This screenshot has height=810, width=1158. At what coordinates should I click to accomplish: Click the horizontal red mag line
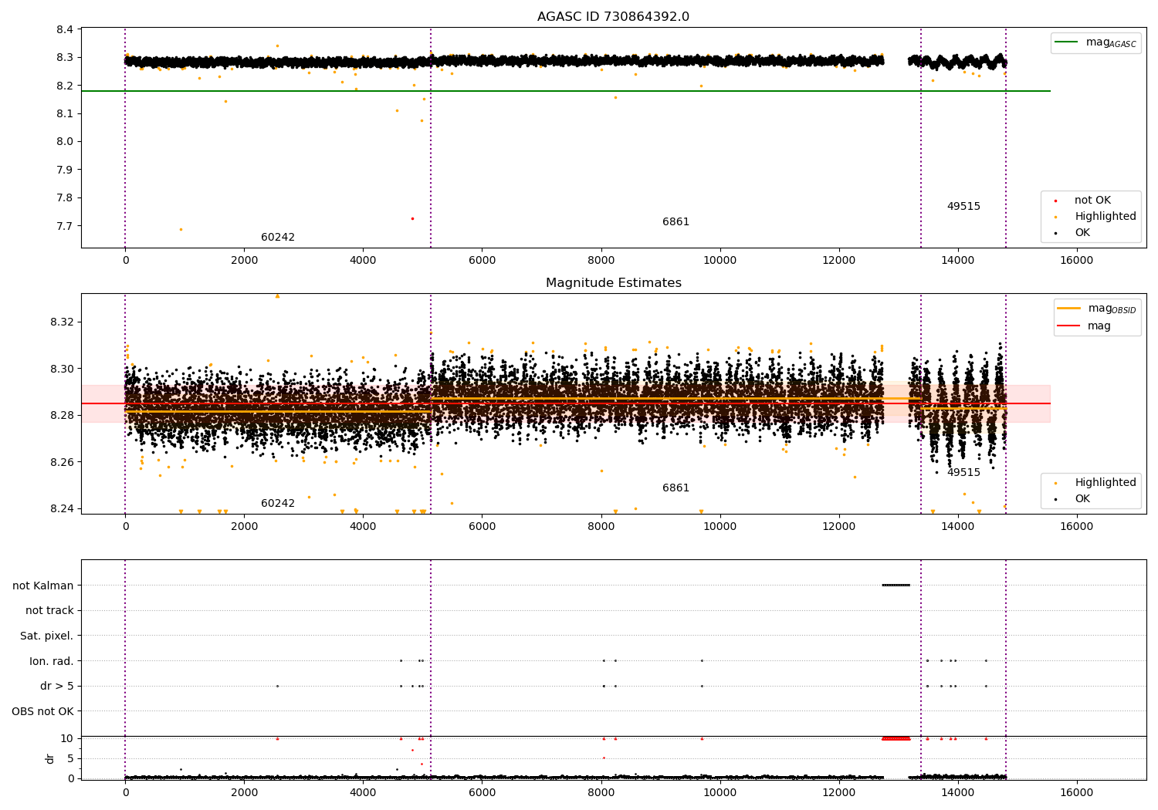pyautogui.click(x=565, y=403)
